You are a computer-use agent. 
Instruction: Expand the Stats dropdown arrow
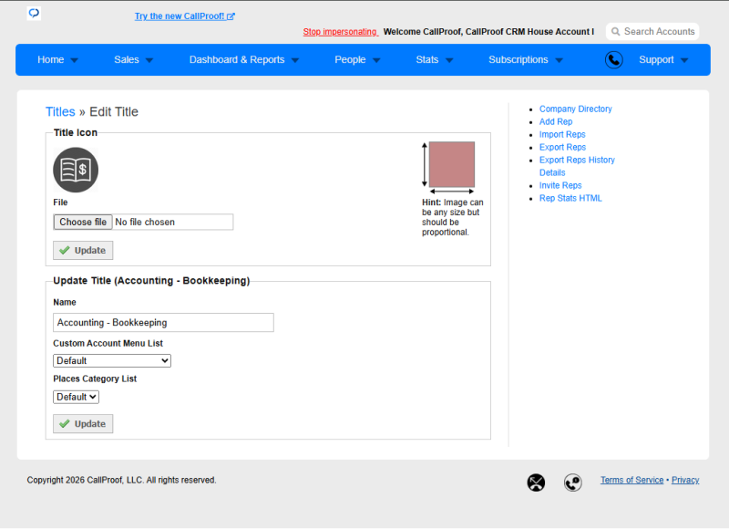coord(449,60)
